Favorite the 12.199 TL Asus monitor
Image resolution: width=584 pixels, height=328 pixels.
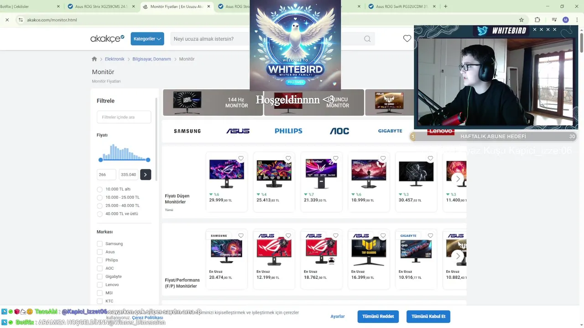click(288, 236)
